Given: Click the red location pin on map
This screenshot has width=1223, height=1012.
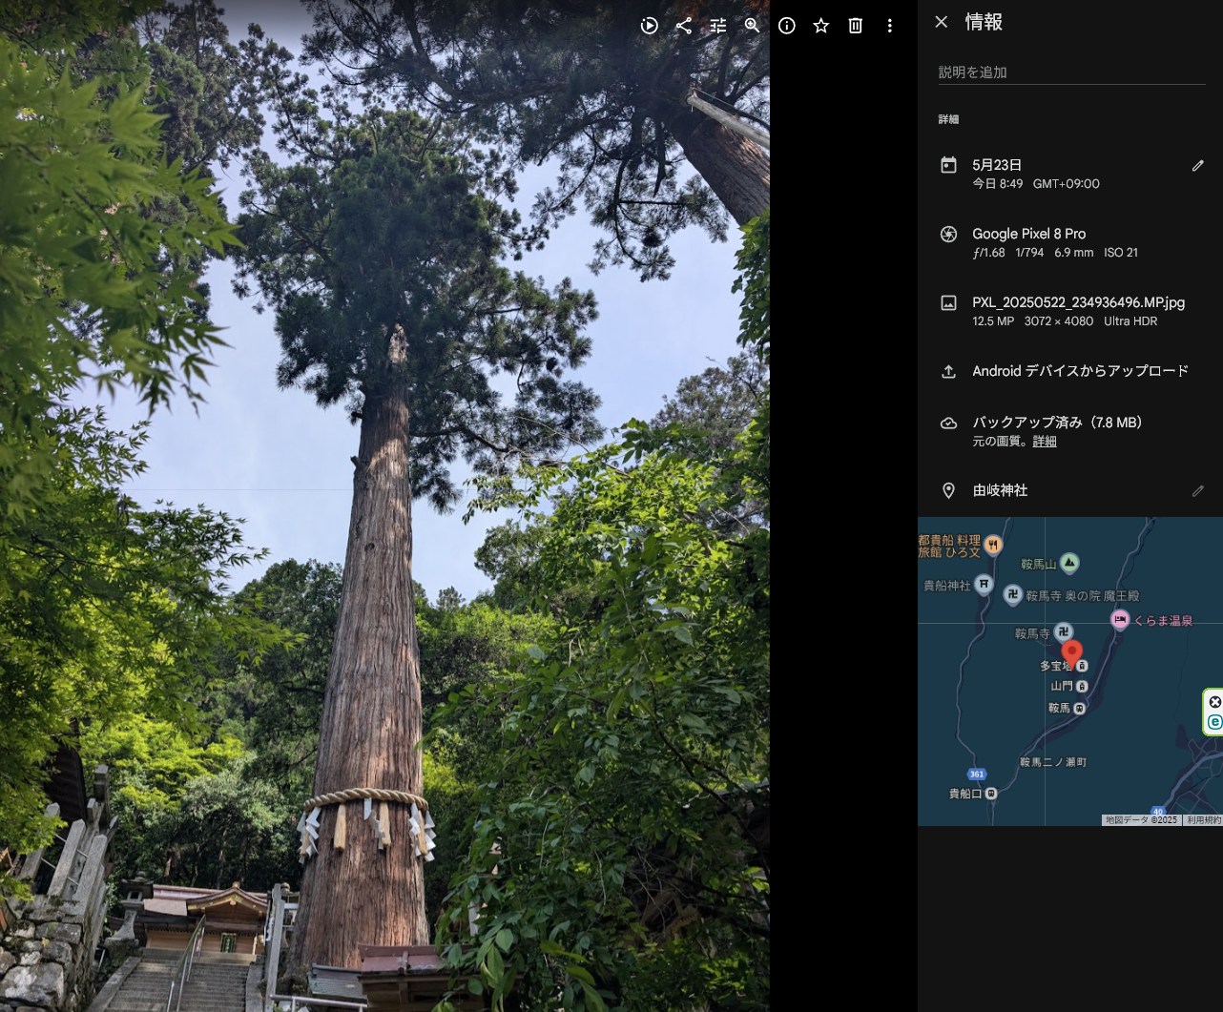Looking at the screenshot, I should [1072, 653].
